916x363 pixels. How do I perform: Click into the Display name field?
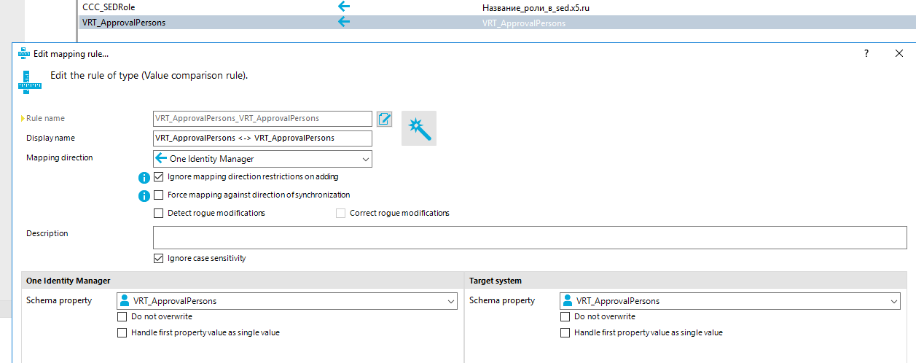point(262,138)
